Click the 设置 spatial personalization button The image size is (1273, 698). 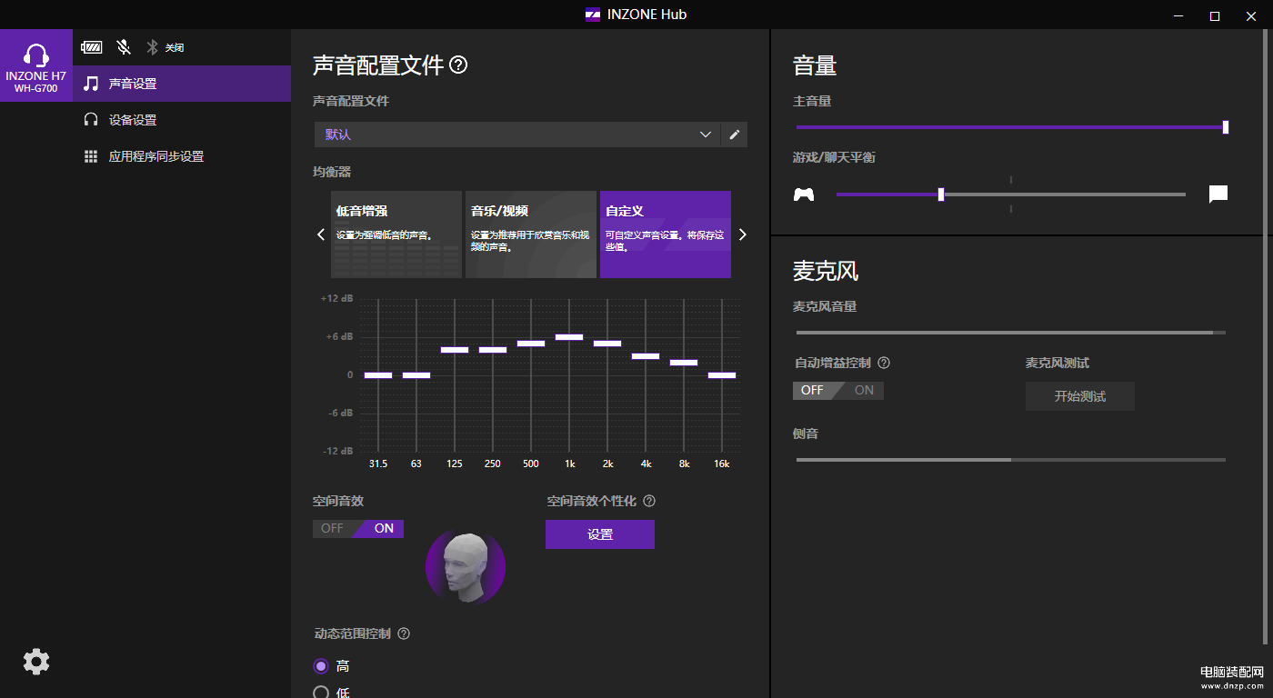tap(600, 534)
